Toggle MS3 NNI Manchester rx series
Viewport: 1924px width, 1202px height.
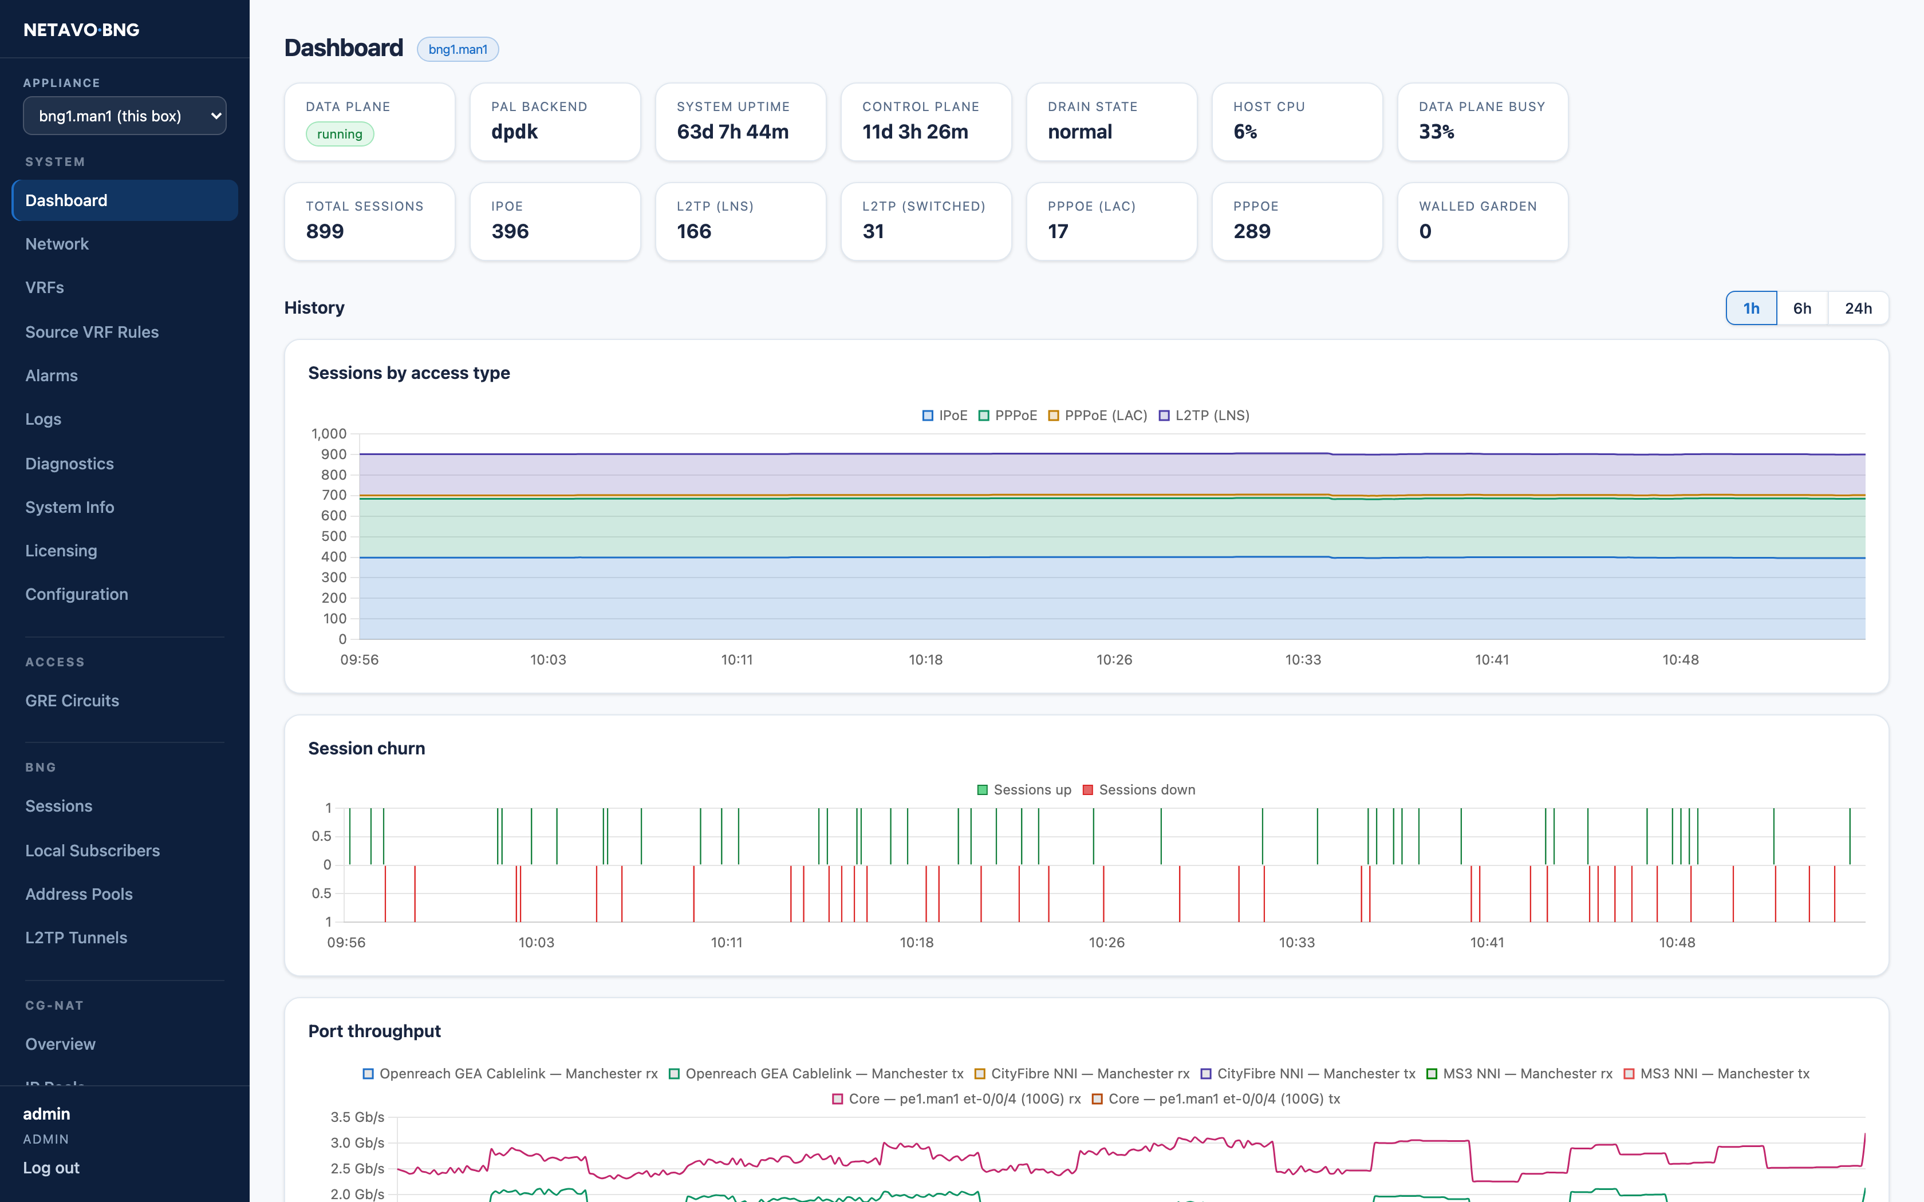[1519, 1074]
